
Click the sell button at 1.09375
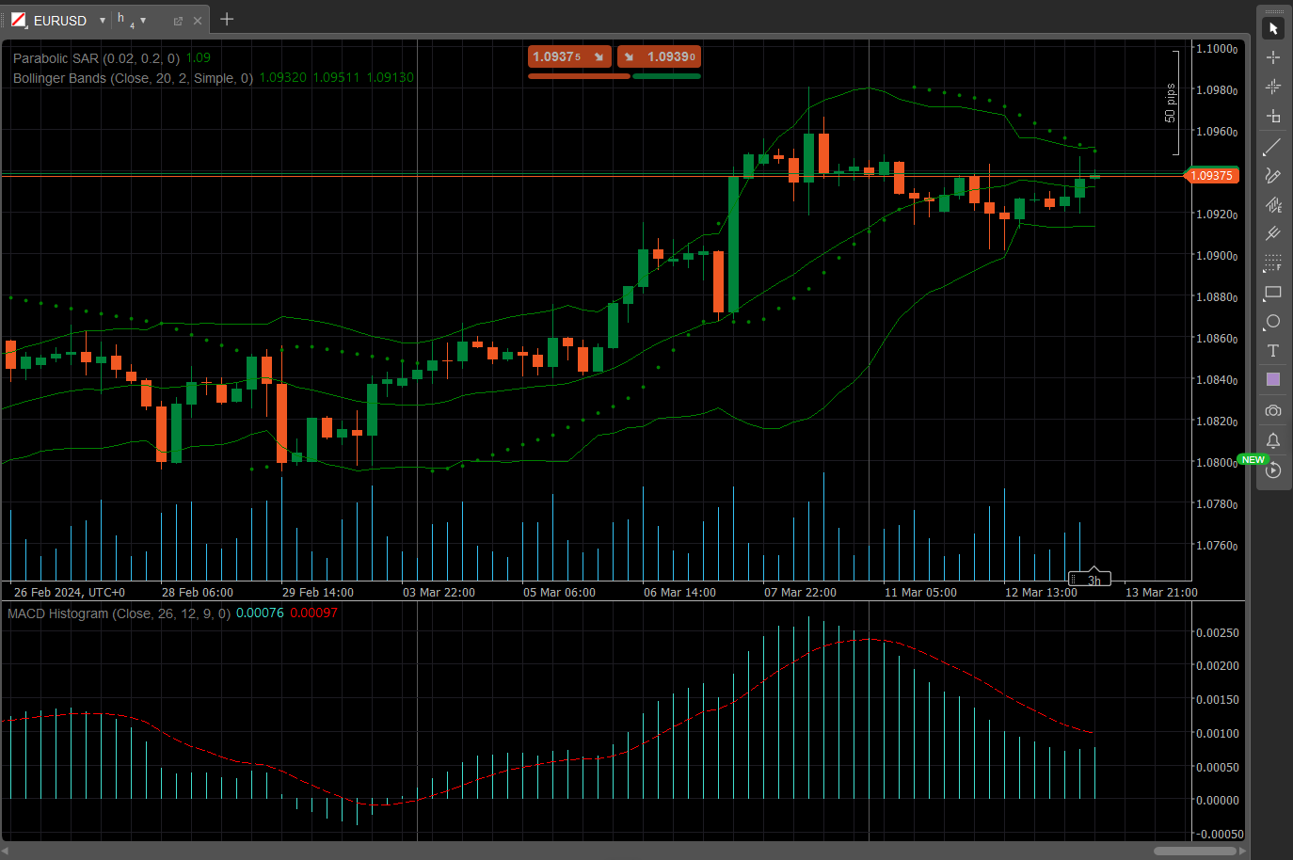click(x=569, y=57)
